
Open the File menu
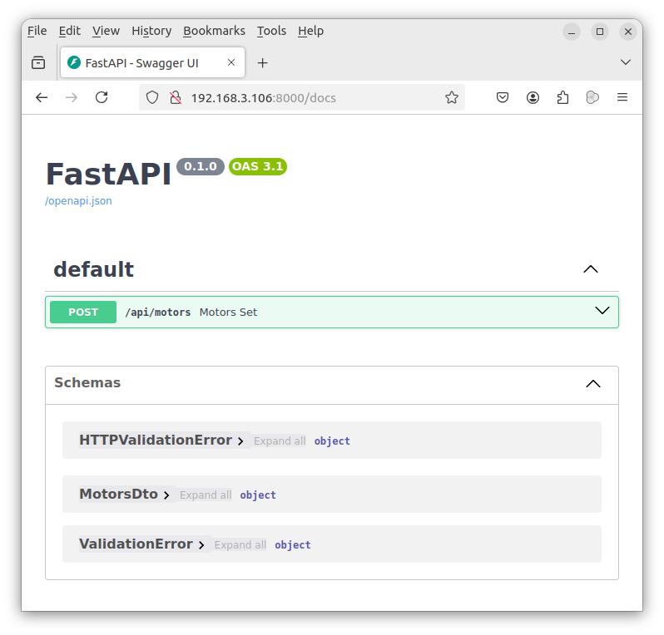click(x=37, y=31)
